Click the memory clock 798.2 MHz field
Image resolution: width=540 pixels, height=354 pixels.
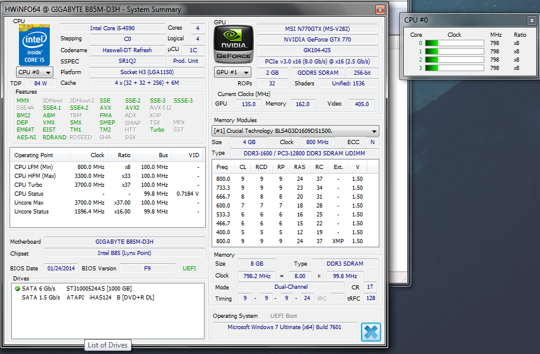click(257, 276)
